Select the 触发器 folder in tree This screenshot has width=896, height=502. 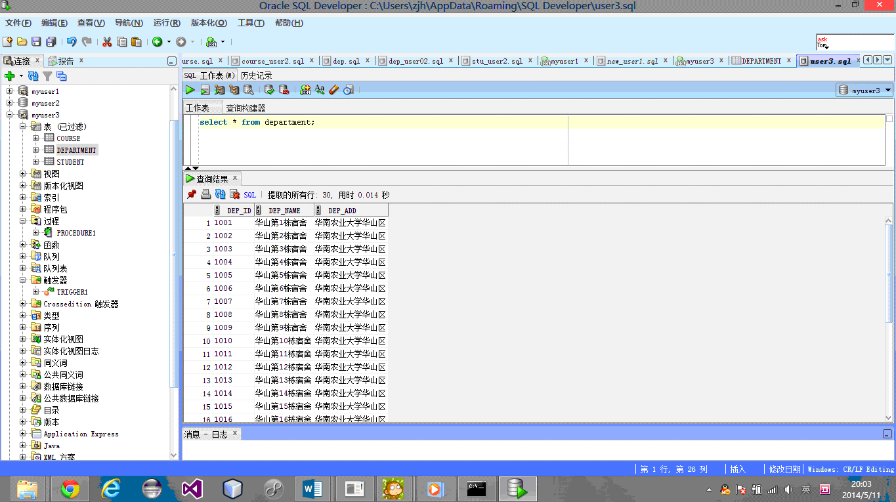(55, 280)
